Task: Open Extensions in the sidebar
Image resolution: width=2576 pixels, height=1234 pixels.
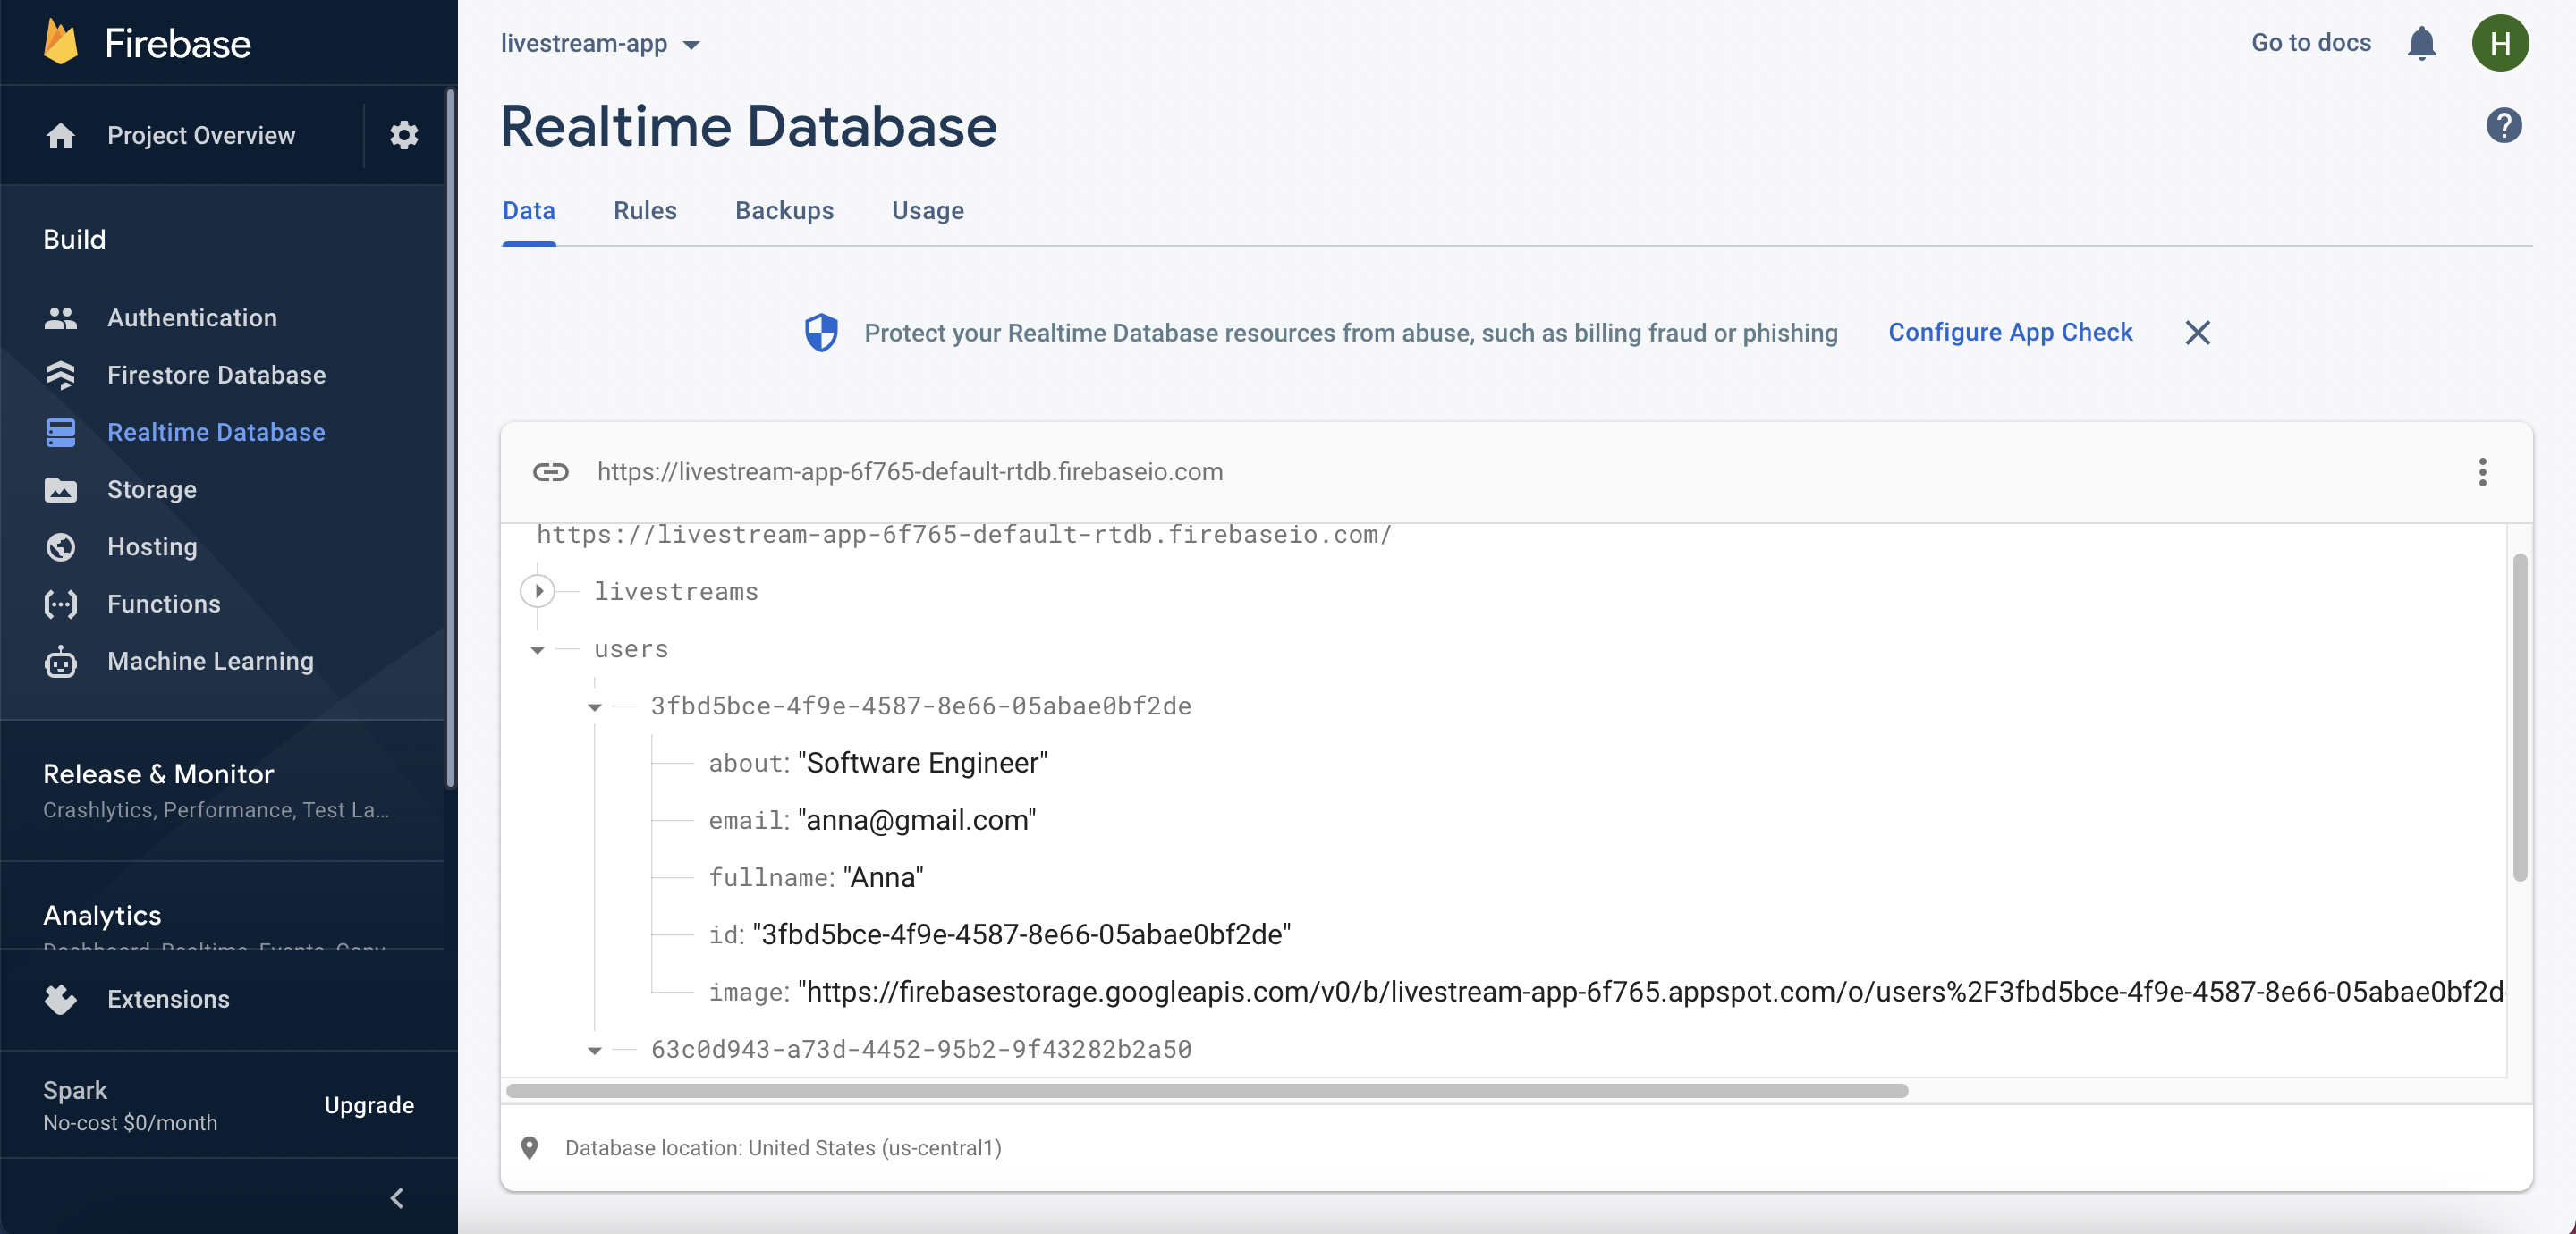Action: [168, 999]
